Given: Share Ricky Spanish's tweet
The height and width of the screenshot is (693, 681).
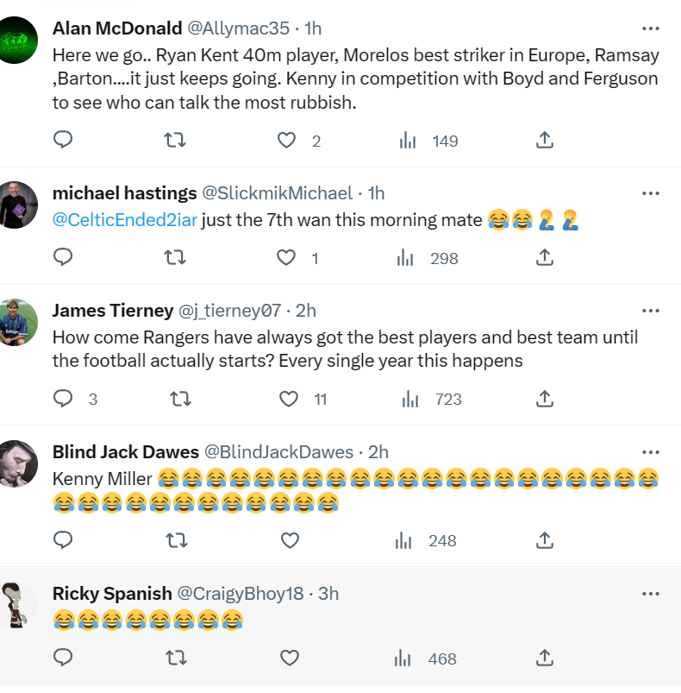Looking at the screenshot, I should [544, 658].
